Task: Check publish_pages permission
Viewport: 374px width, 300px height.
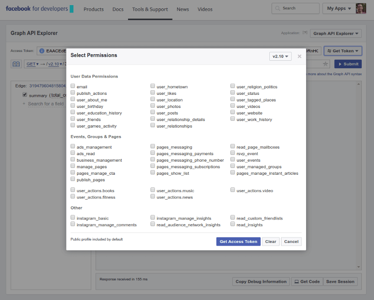Action: 73,179
